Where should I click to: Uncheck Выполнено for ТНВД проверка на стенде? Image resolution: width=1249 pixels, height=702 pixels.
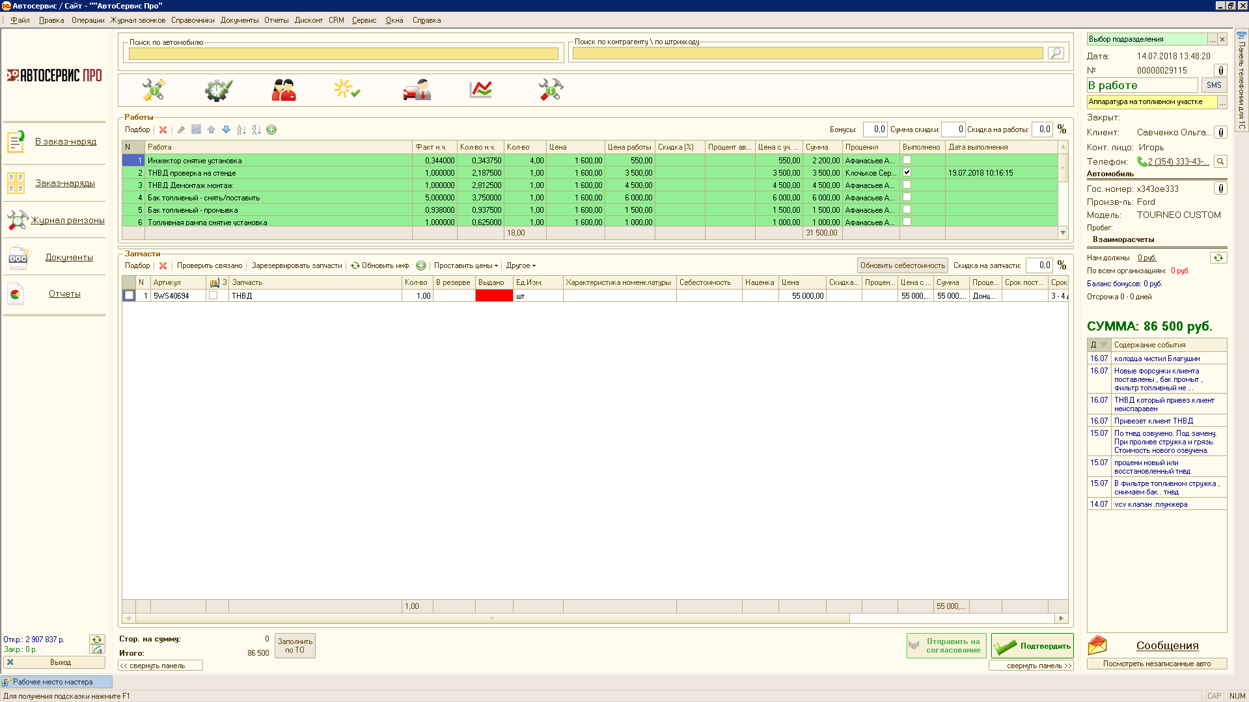907,172
